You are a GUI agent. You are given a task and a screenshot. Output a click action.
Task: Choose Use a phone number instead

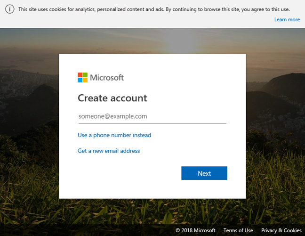[114, 135]
